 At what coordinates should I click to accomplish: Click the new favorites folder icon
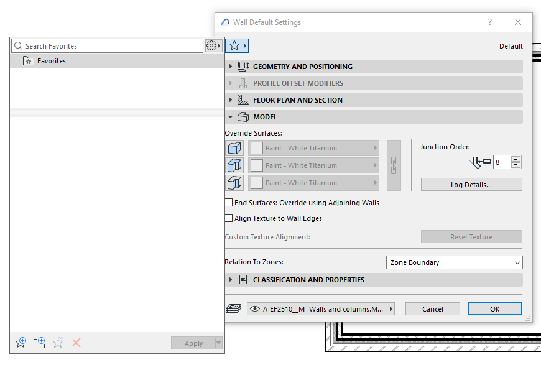[39, 343]
